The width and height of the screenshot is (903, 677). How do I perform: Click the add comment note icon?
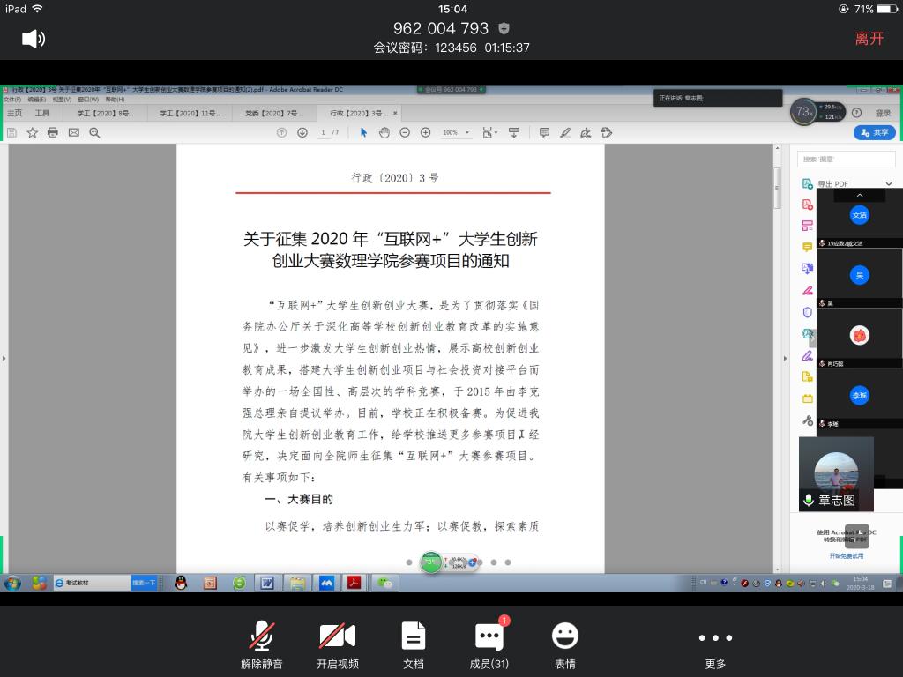pyautogui.click(x=544, y=132)
